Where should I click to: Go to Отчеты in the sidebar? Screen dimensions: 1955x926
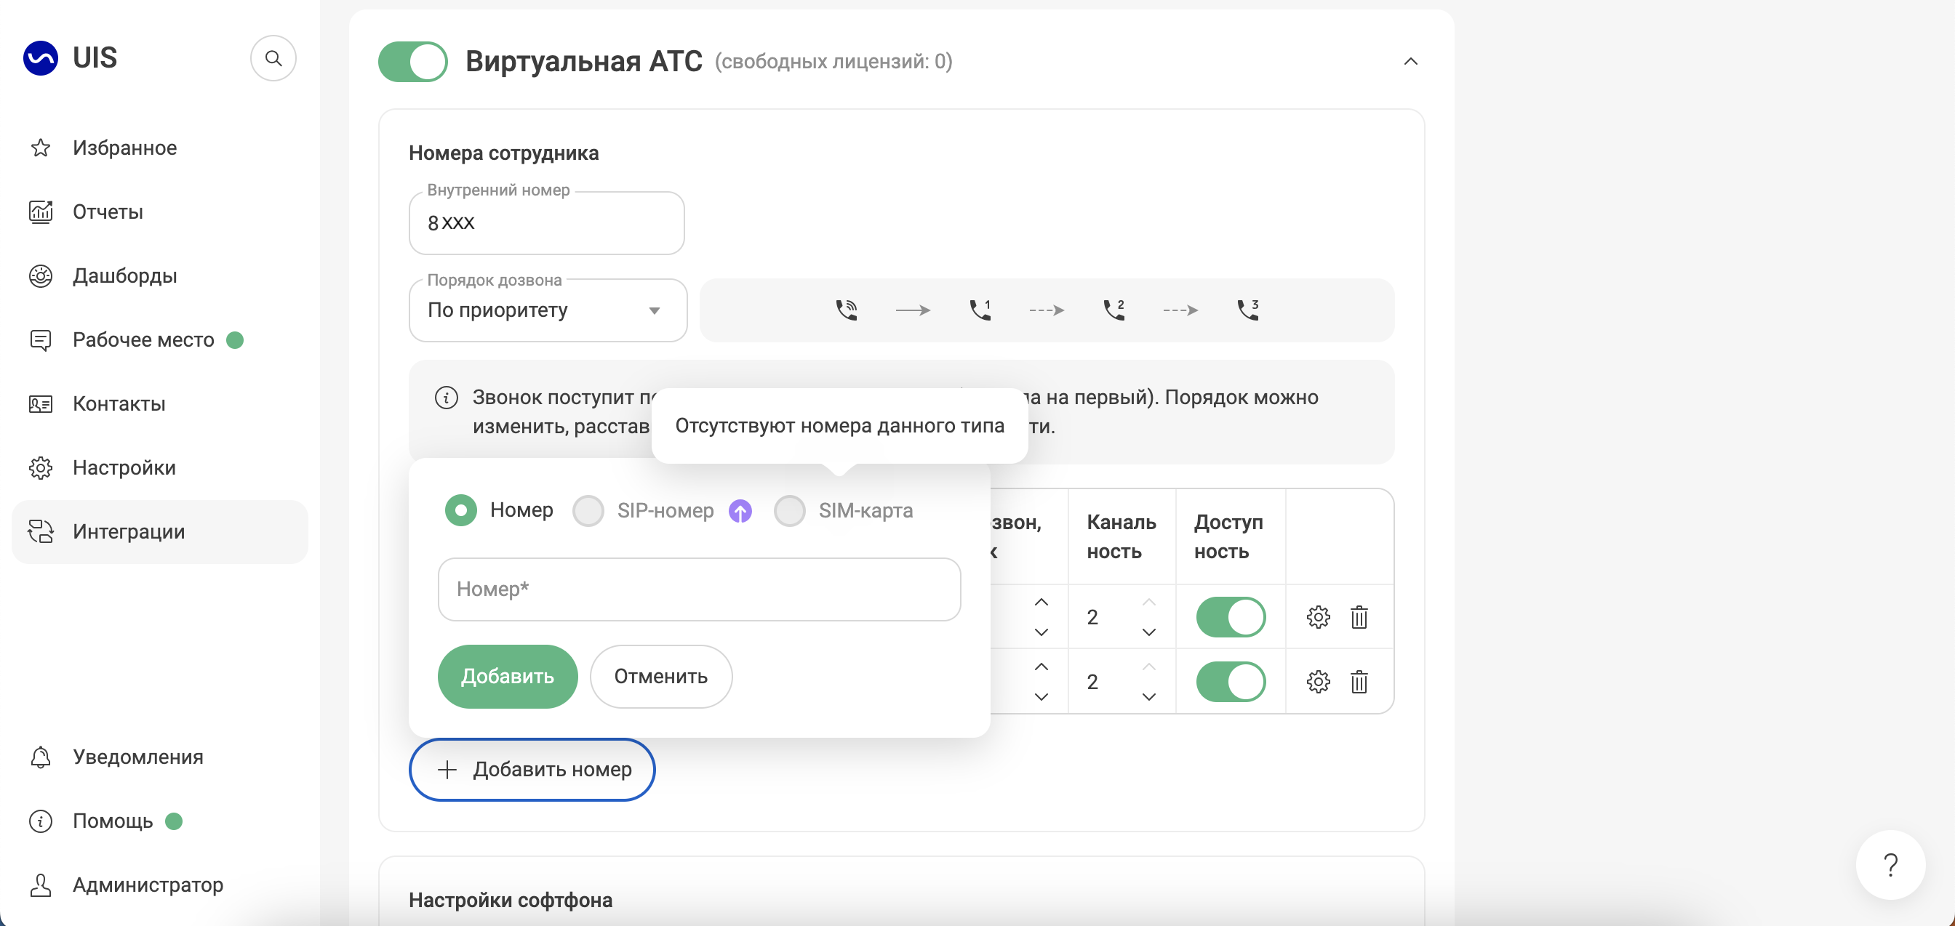point(108,212)
